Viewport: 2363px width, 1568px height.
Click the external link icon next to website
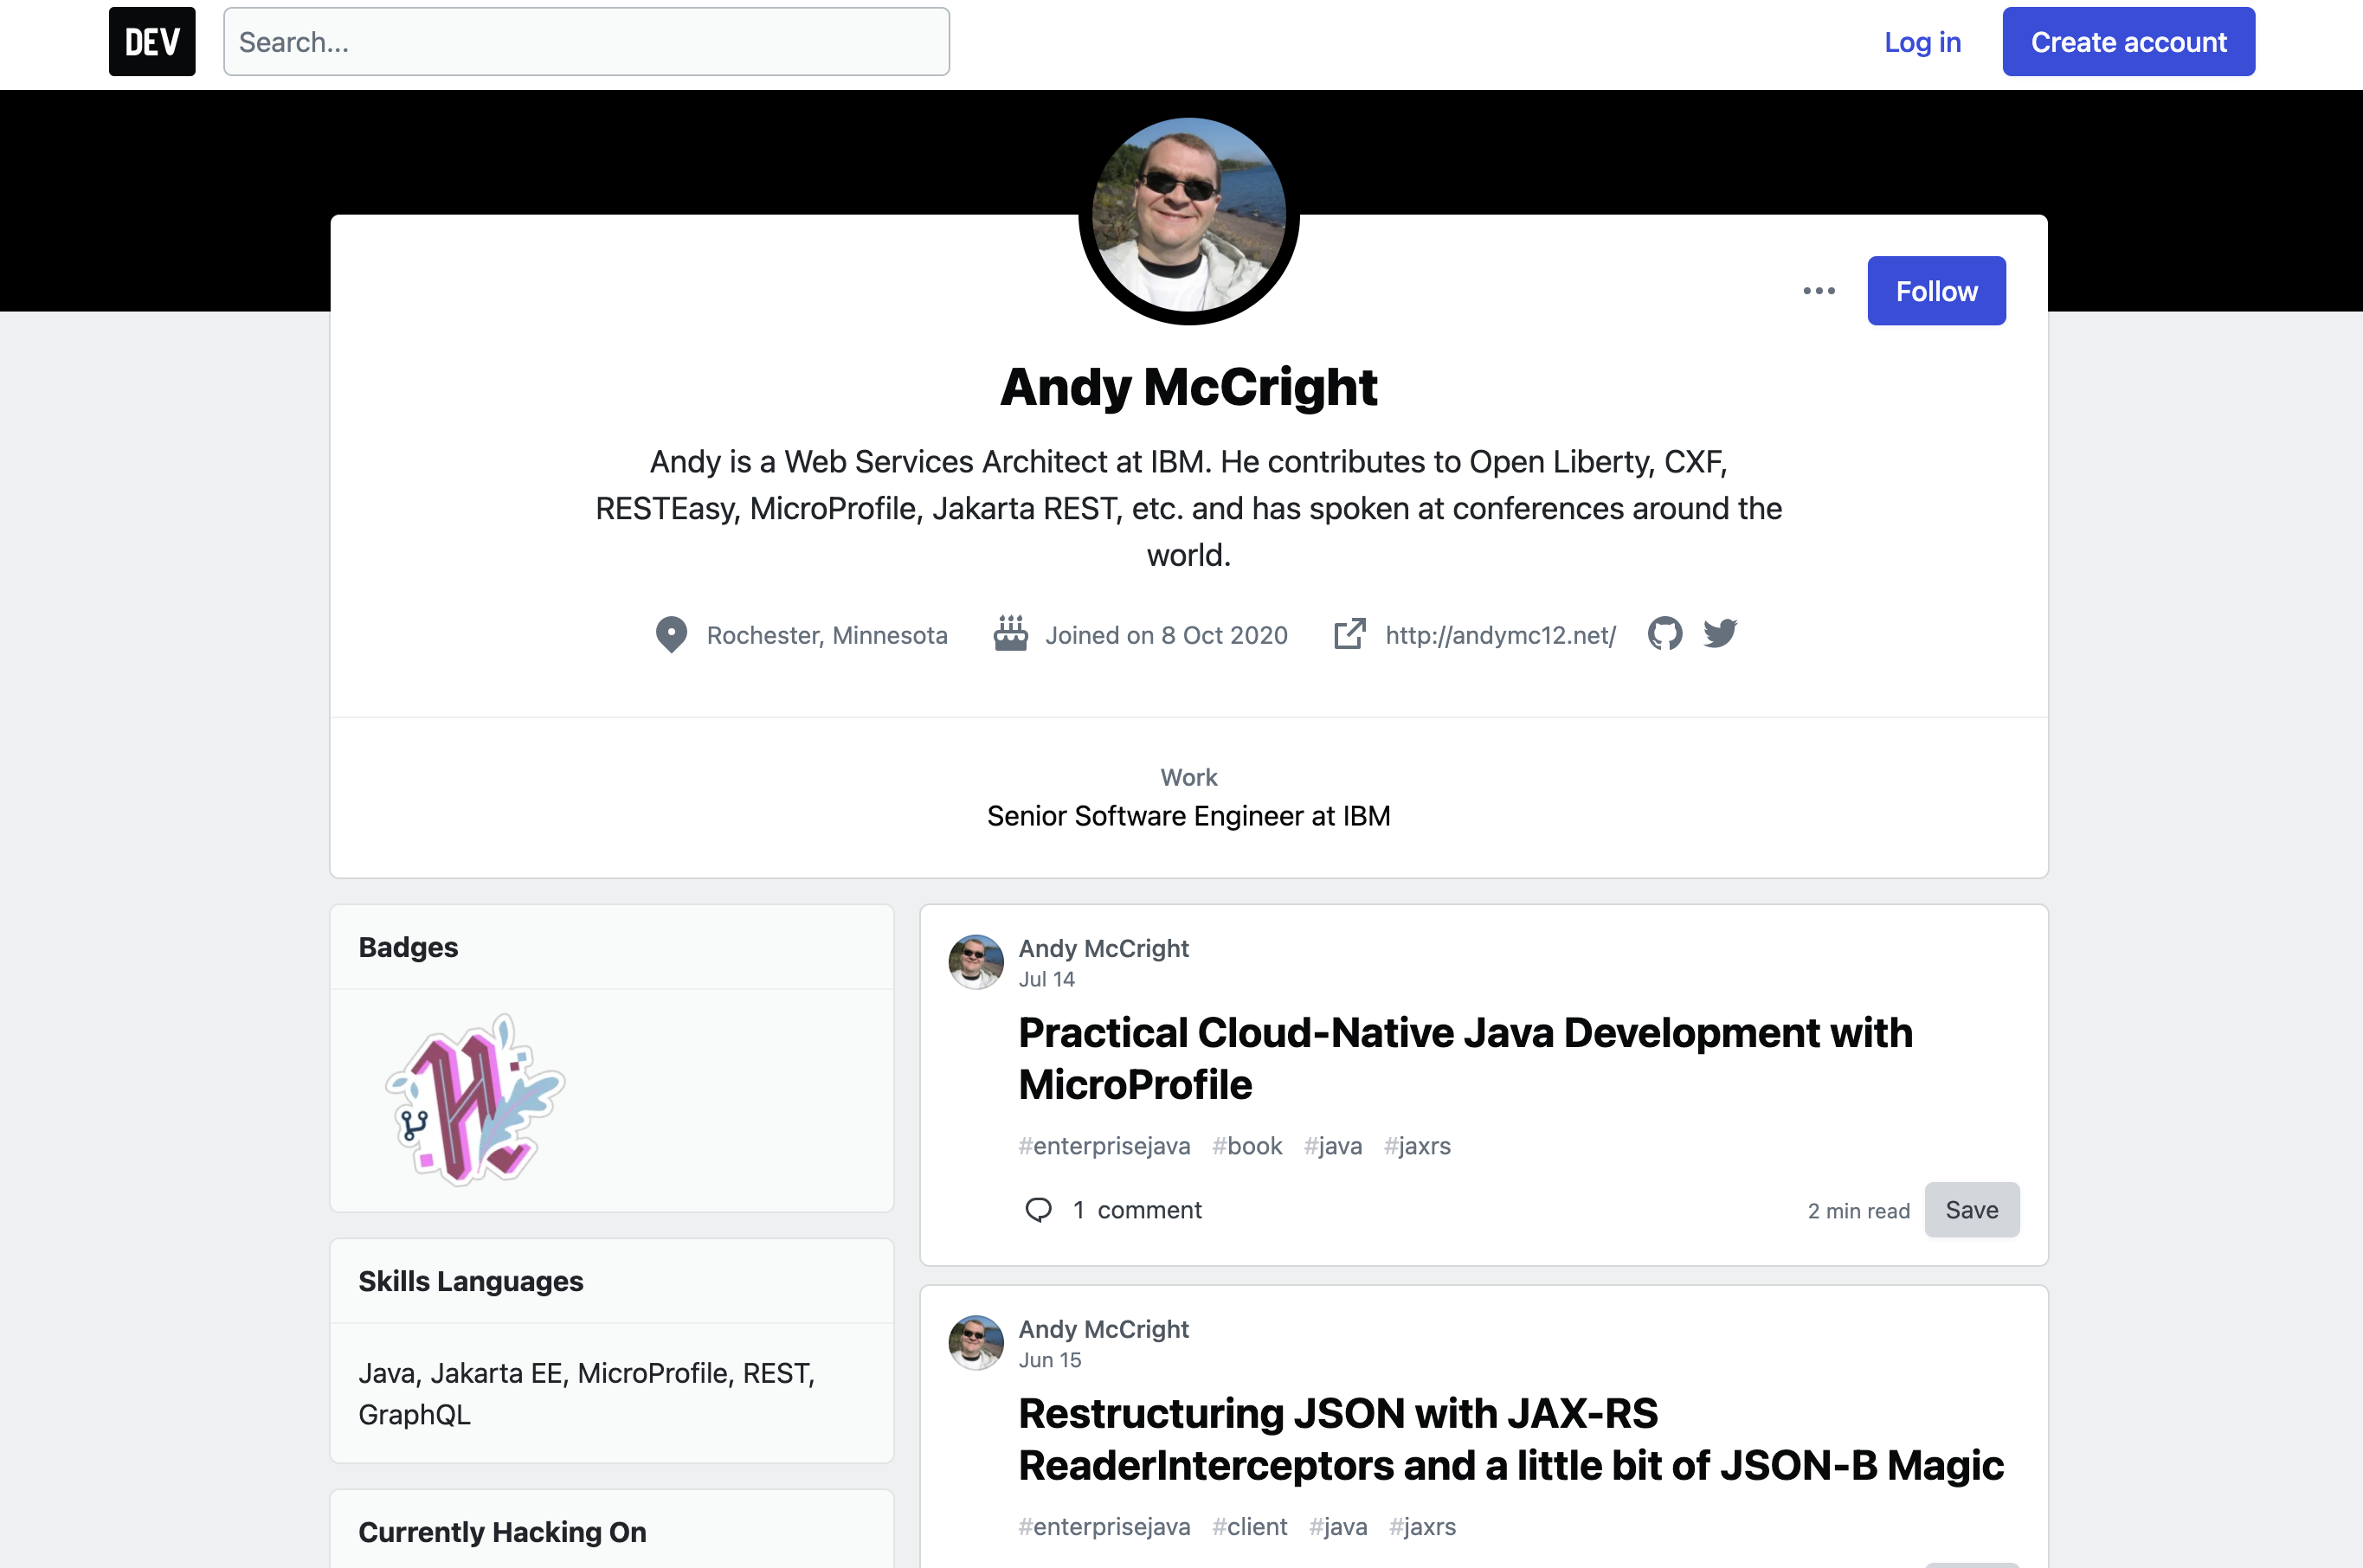click(1348, 635)
